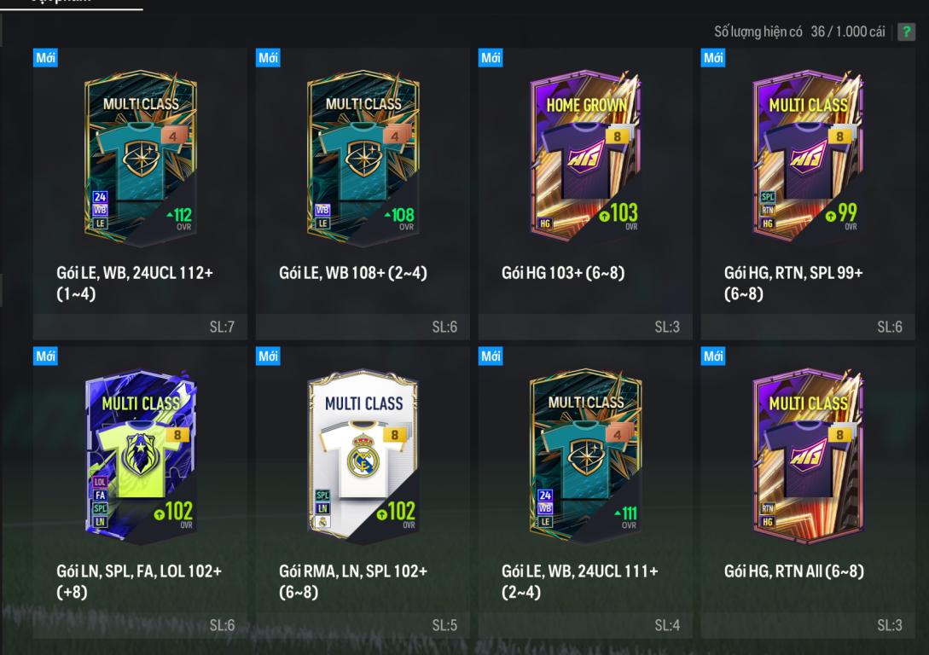The image size is (929, 655).
Task: Open the Home Grown 103 OVR pack card
Action: [x=586, y=157]
